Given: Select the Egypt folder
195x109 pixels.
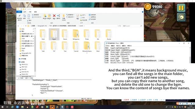Looking at the screenshot, I should [54, 35].
